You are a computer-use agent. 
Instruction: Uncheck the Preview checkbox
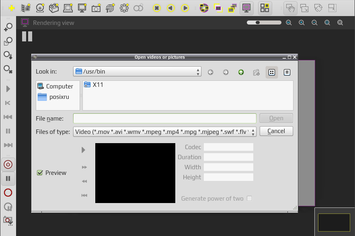(x=40, y=173)
